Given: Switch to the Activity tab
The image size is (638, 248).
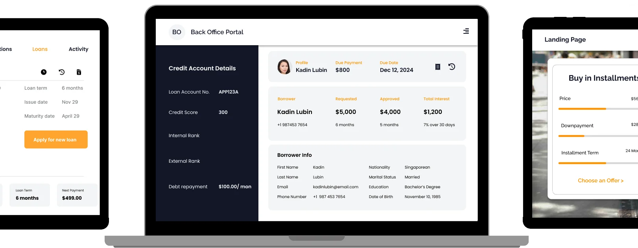Looking at the screenshot, I should (78, 49).
